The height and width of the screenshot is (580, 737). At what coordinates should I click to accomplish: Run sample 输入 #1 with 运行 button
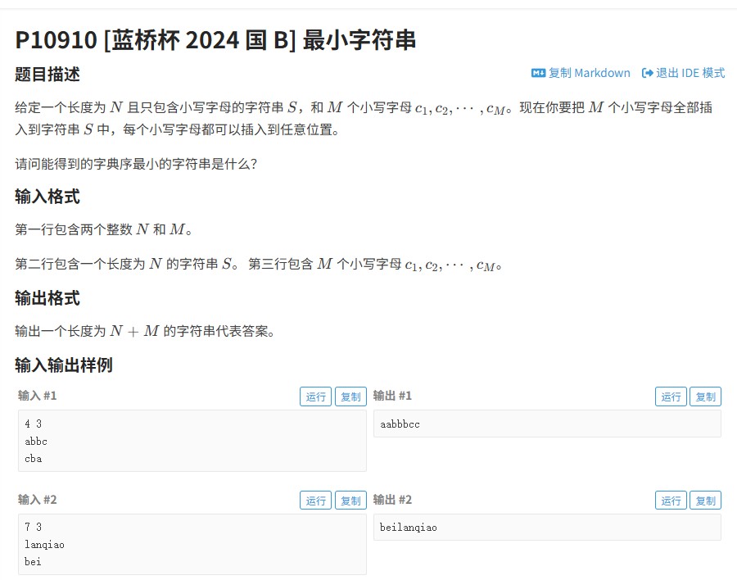(316, 396)
